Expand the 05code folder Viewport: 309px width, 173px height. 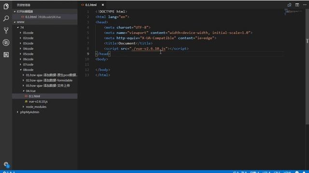[20, 54]
